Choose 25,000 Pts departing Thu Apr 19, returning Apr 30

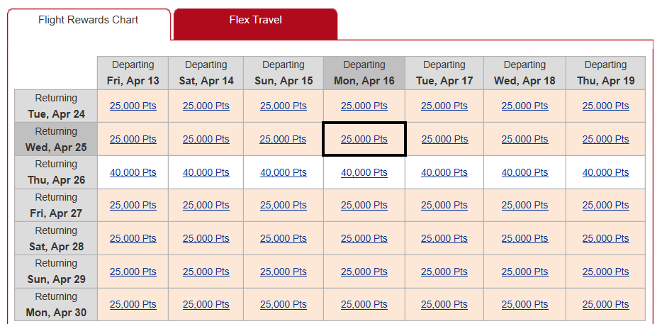[x=605, y=305]
